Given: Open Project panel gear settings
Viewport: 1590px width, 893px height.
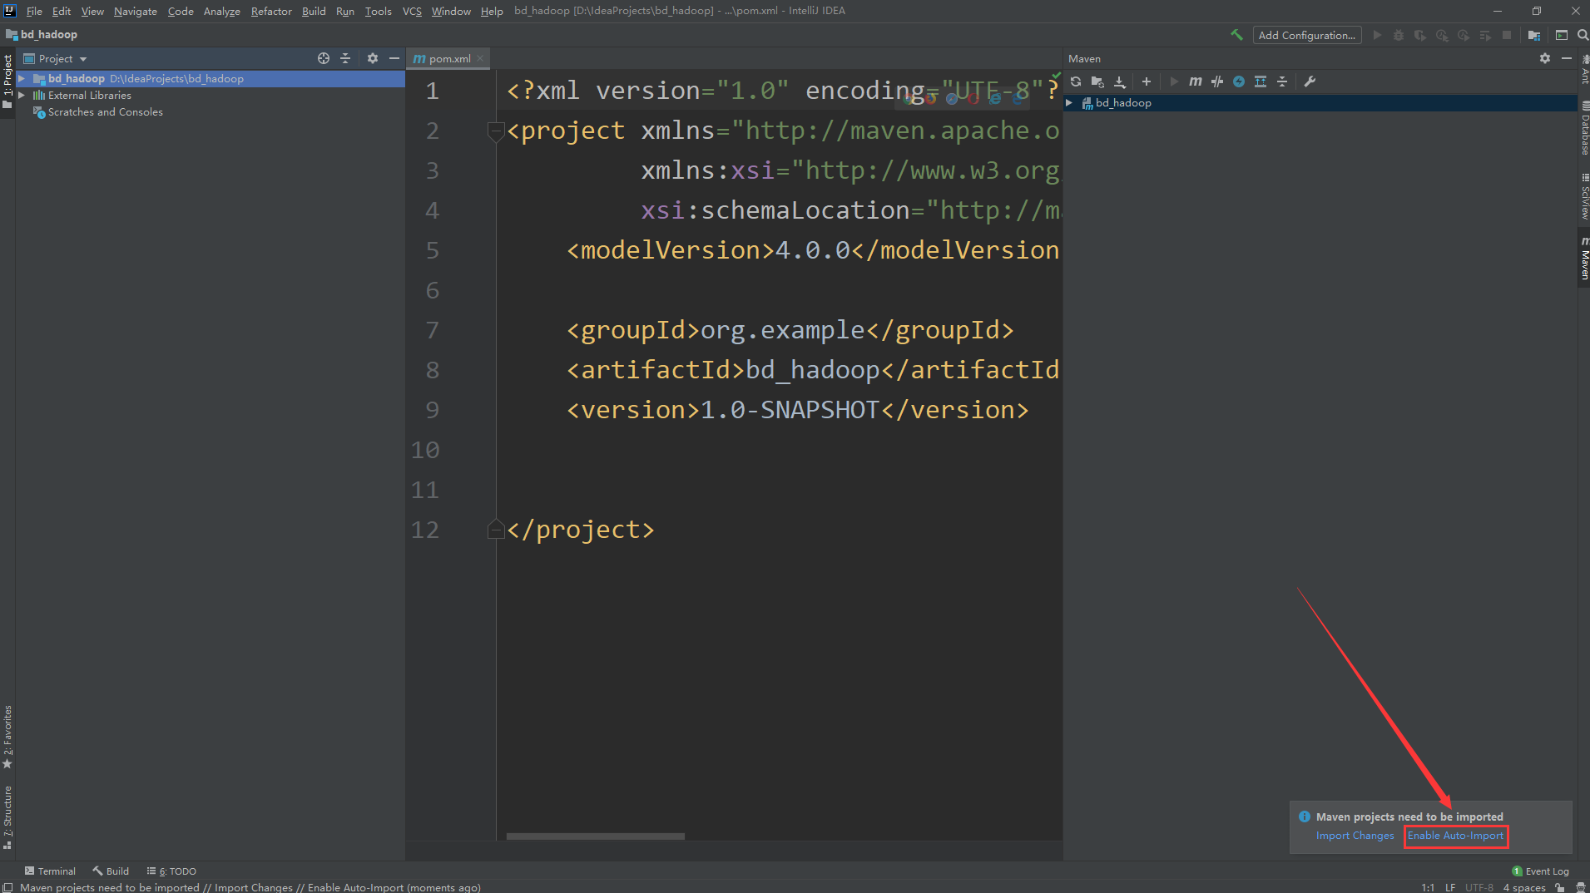Looking at the screenshot, I should point(373,58).
